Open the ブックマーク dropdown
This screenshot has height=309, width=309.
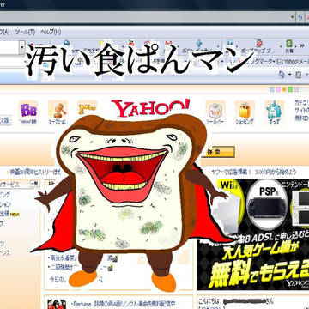[263, 61]
